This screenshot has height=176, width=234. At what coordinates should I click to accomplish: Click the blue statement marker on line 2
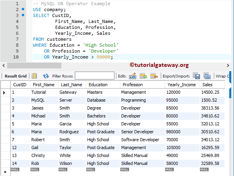[x=23, y=9]
